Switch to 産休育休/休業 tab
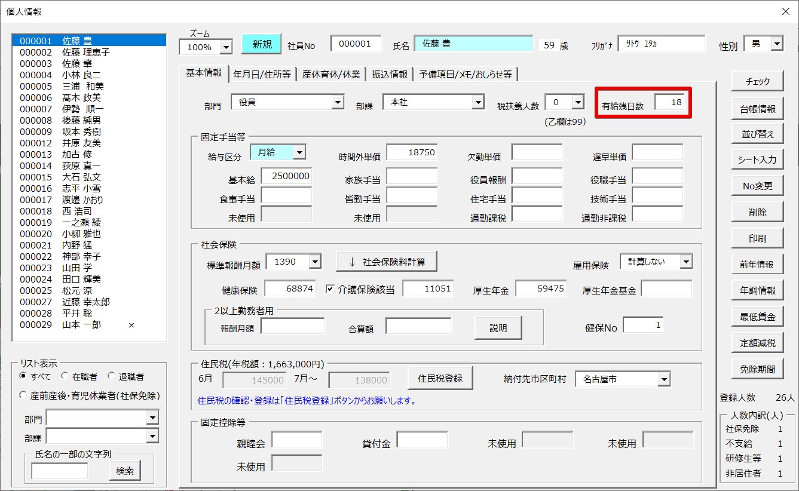The width and height of the screenshot is (799, 491). point(330,74)
